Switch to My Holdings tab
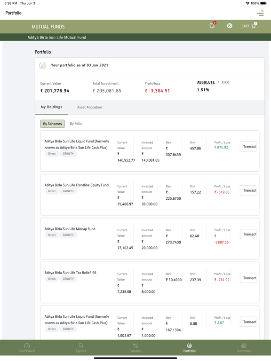Viewport: 271px width, 361px height. tap(51, 107)
